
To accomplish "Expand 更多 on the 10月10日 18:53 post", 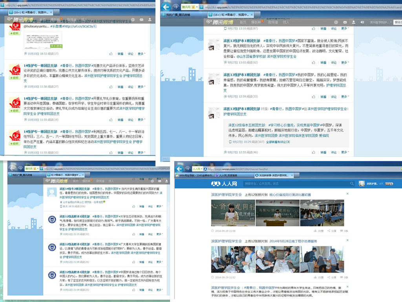I will (141, 53).
